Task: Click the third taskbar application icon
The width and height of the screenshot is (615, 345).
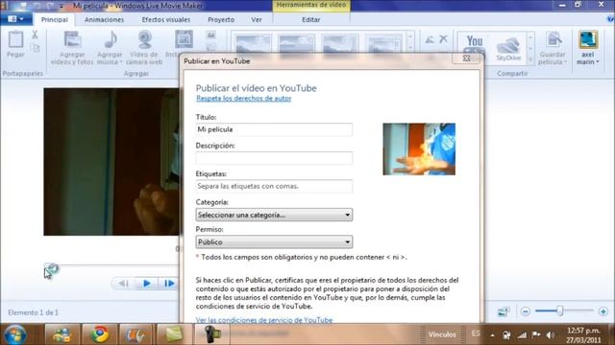Action: coord(136,334)
